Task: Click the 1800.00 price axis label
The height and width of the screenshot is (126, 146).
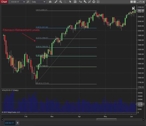Action: pos(141,78)
